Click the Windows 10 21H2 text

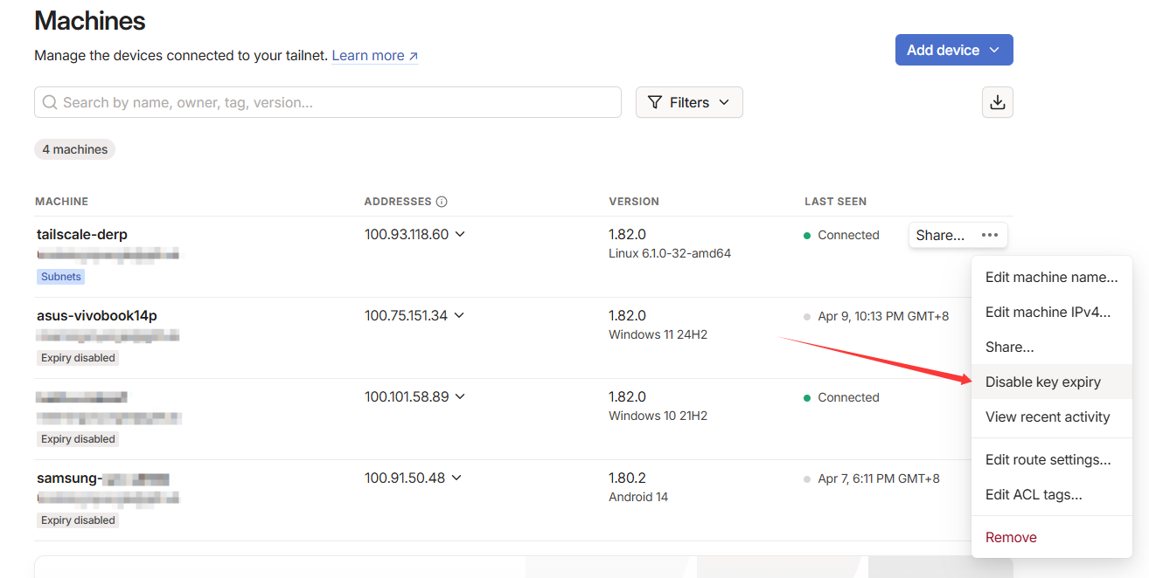[x=658, y=416]
